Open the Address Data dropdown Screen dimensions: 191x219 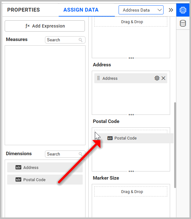coord(141,10)
